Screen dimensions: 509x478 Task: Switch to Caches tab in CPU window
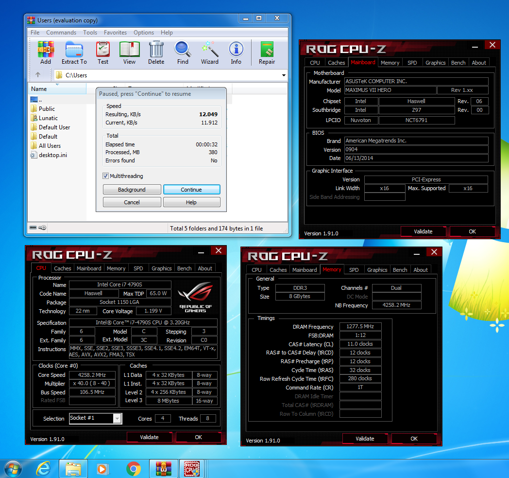[62, 268]
